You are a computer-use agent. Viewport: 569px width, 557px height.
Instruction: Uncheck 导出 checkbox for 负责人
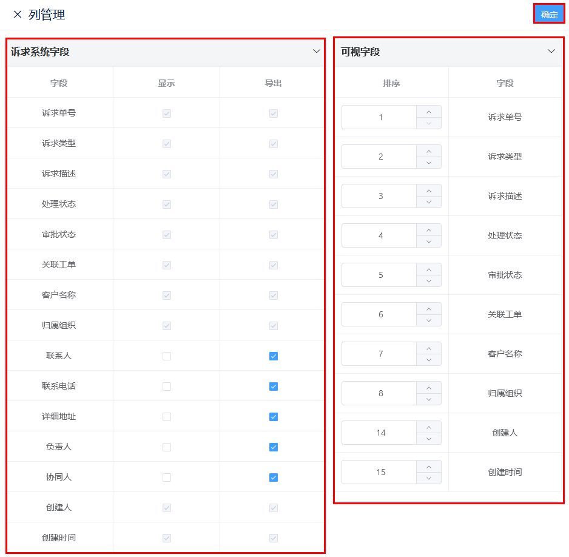(x=274, y=447)
